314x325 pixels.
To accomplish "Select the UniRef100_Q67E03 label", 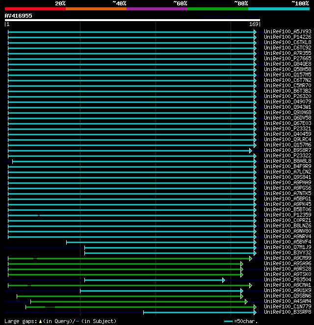I will point(288,124).
